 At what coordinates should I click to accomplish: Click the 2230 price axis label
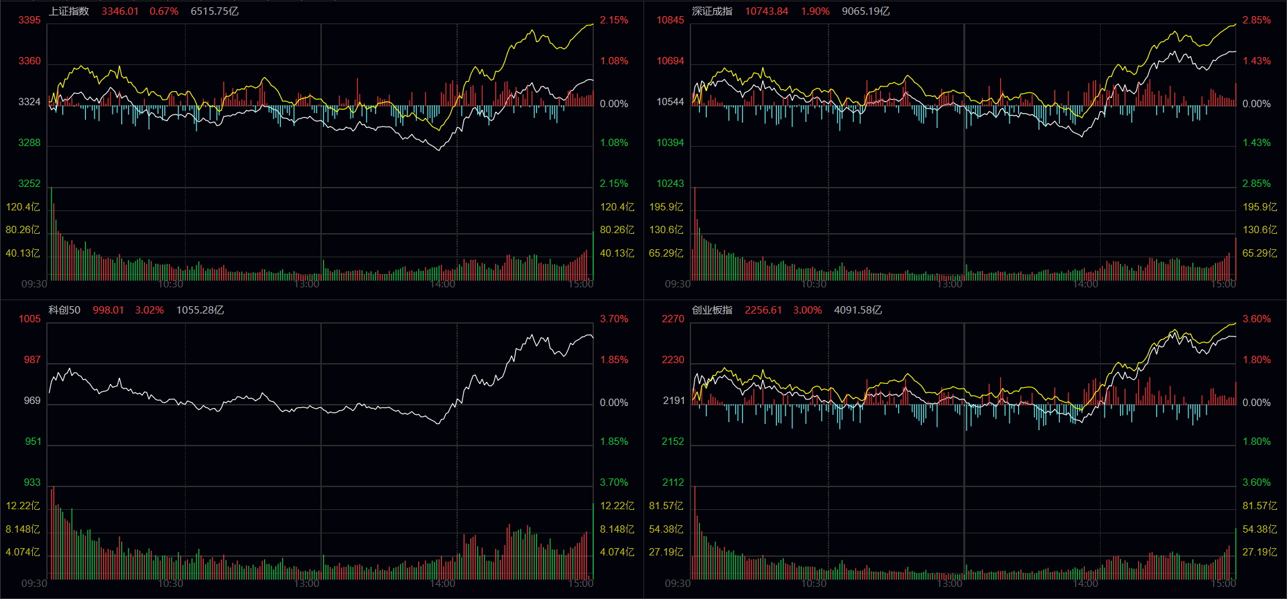click(x=673, y=360)
